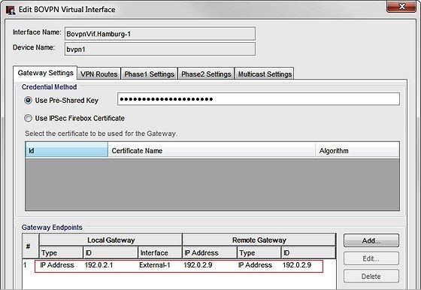421x290 pixels.
Task: Switch to the Gateway Settings tab
Action: [x=45, y=73]
